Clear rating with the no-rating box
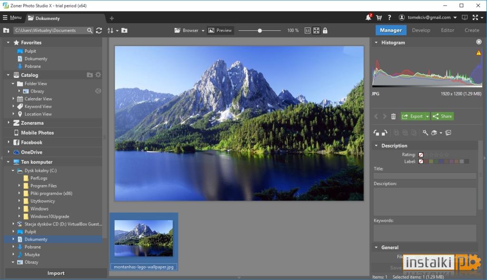 (421, 155)
